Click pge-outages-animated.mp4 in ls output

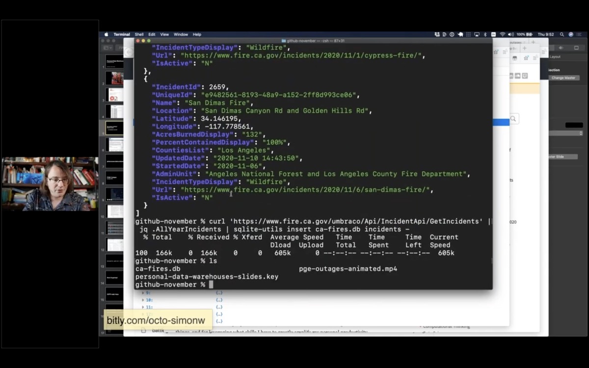(348, 269)
